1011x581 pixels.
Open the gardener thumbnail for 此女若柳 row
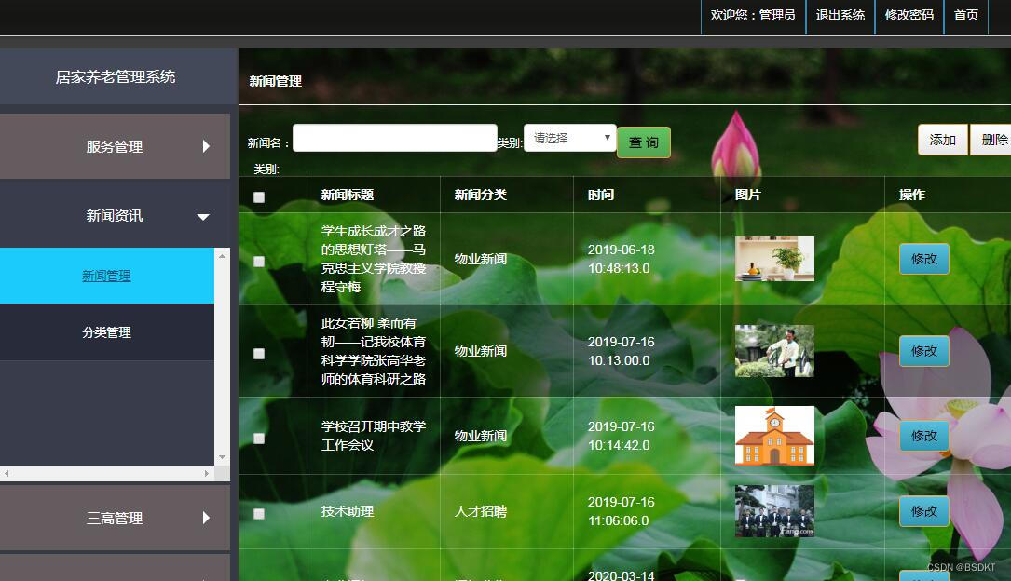click(x=774, y=351)
